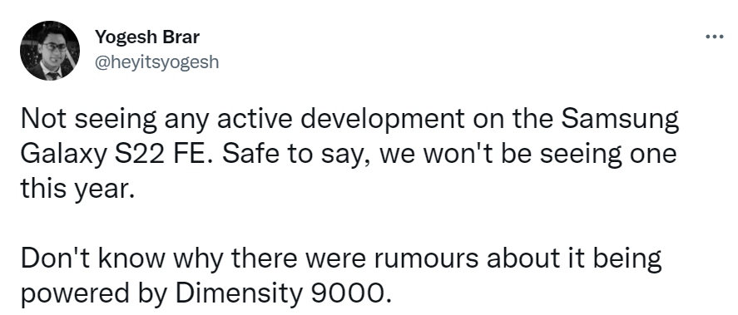
Task: Click Yogesh Brar's profile picture
Action: click(50, 51)
